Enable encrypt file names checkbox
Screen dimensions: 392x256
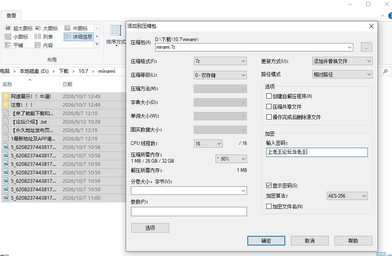pyautogui.click(x=269, y=206)
